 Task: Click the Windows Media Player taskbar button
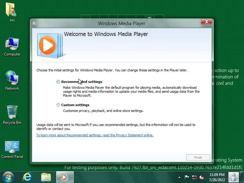click(65, 177)
